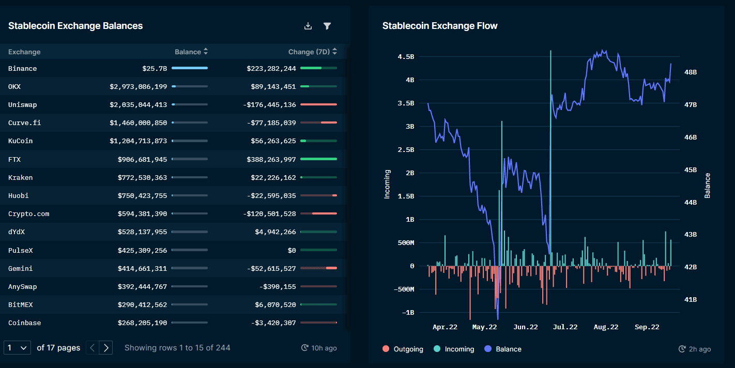Click Uniswap change value -$176,445,136
The image size is (735, 368).
point(269,104)
